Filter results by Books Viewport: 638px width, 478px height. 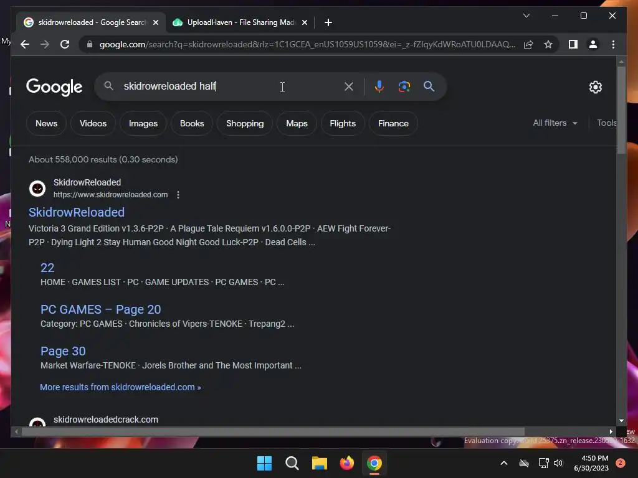tap(192, 123)
